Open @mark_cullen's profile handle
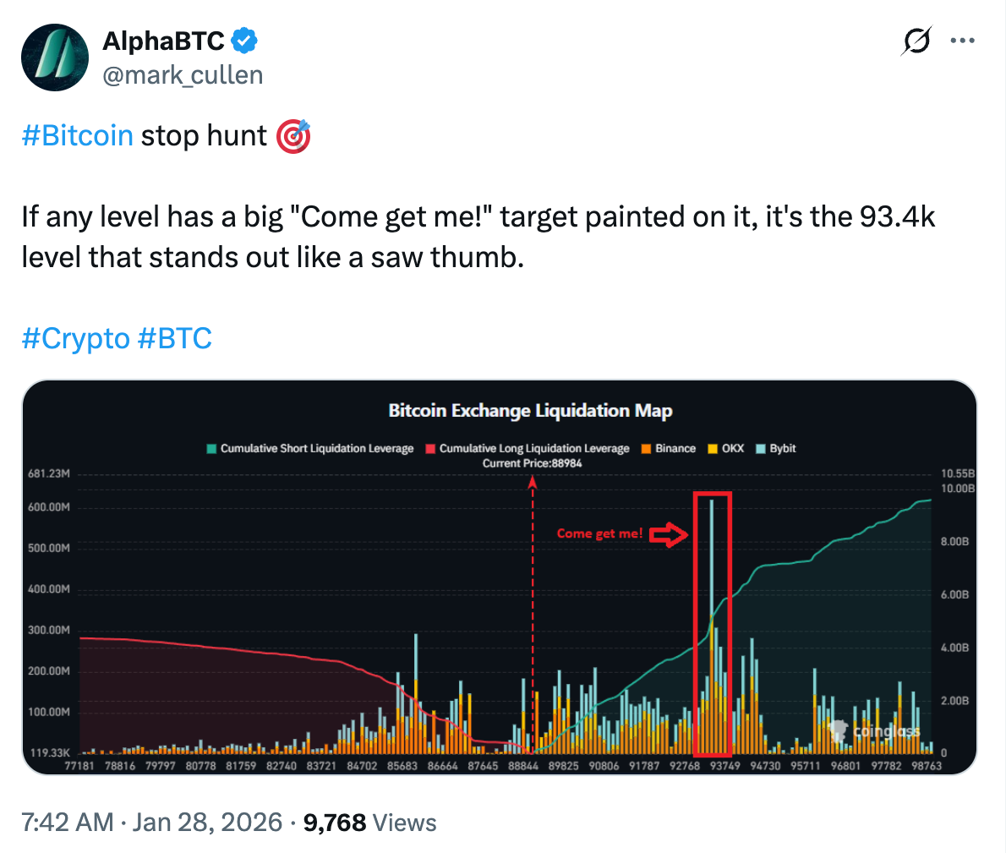The width and height of the screenshot is (1006, 853). point(183,74)
